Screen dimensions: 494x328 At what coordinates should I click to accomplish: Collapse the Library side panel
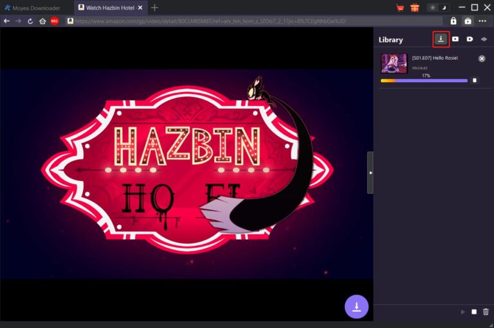(370, 173)
